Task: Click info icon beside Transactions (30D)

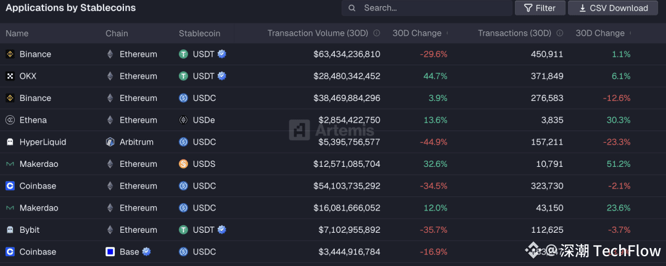Action: 560,33
